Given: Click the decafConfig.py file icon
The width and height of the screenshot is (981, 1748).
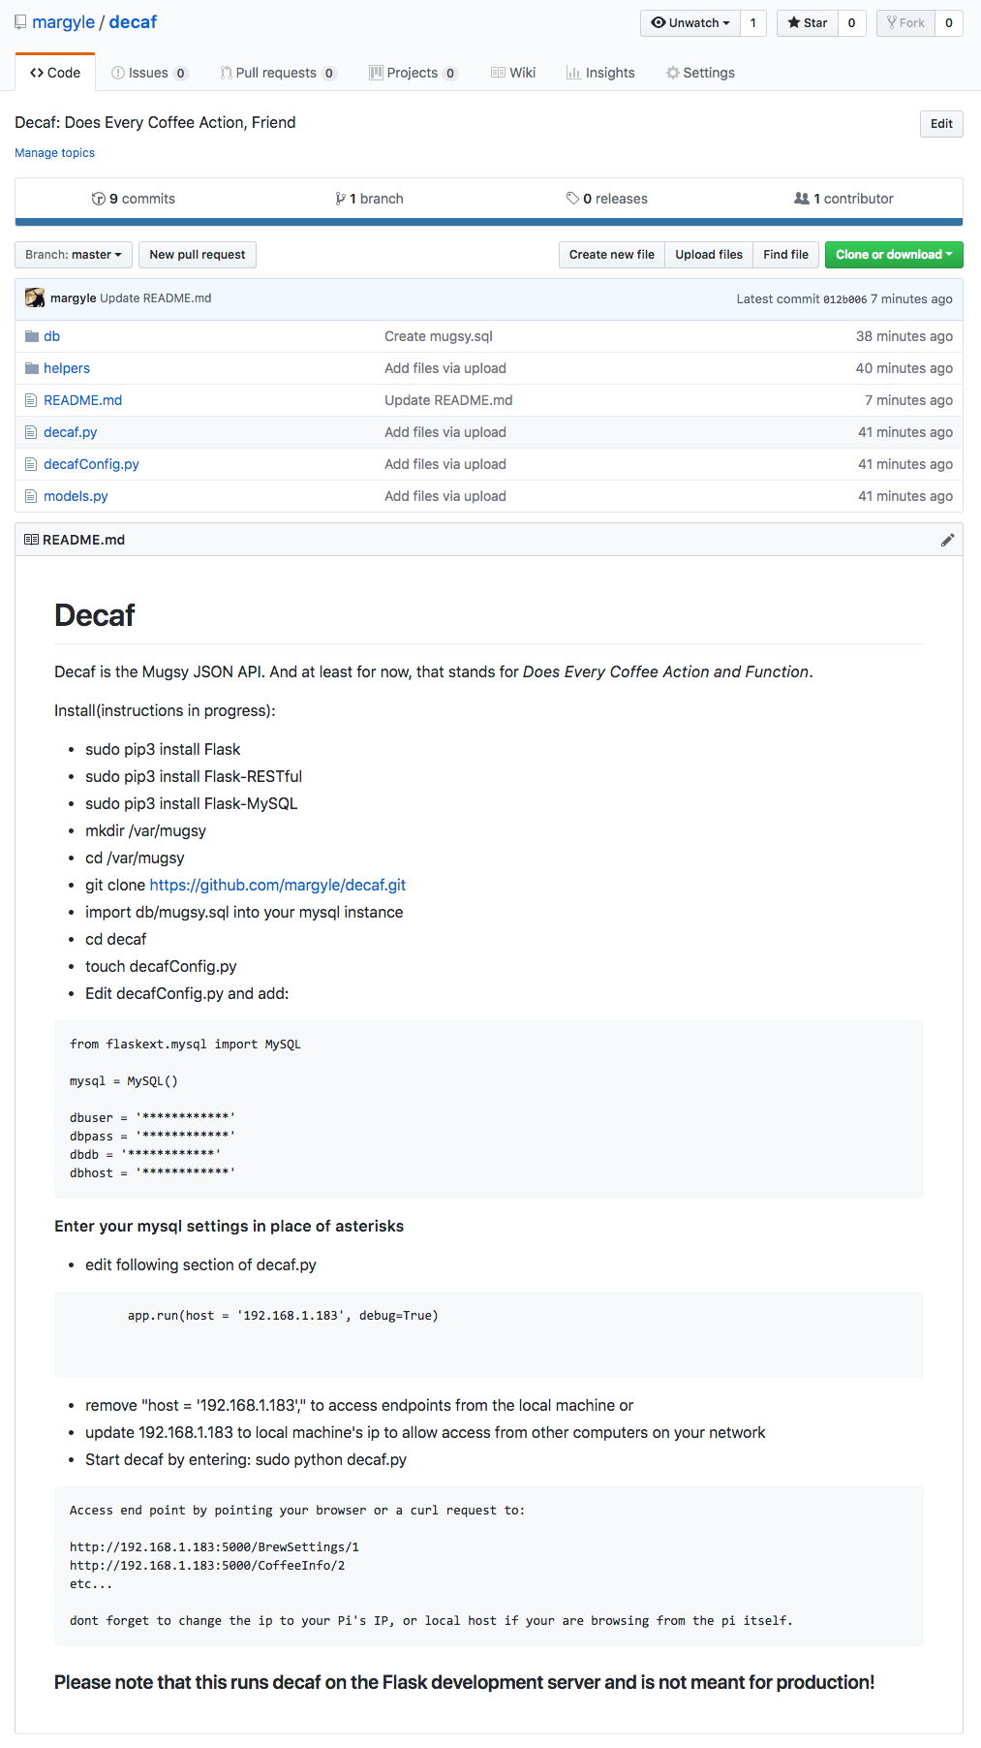Looking at the screenshot, I should (x=31, y=464).
